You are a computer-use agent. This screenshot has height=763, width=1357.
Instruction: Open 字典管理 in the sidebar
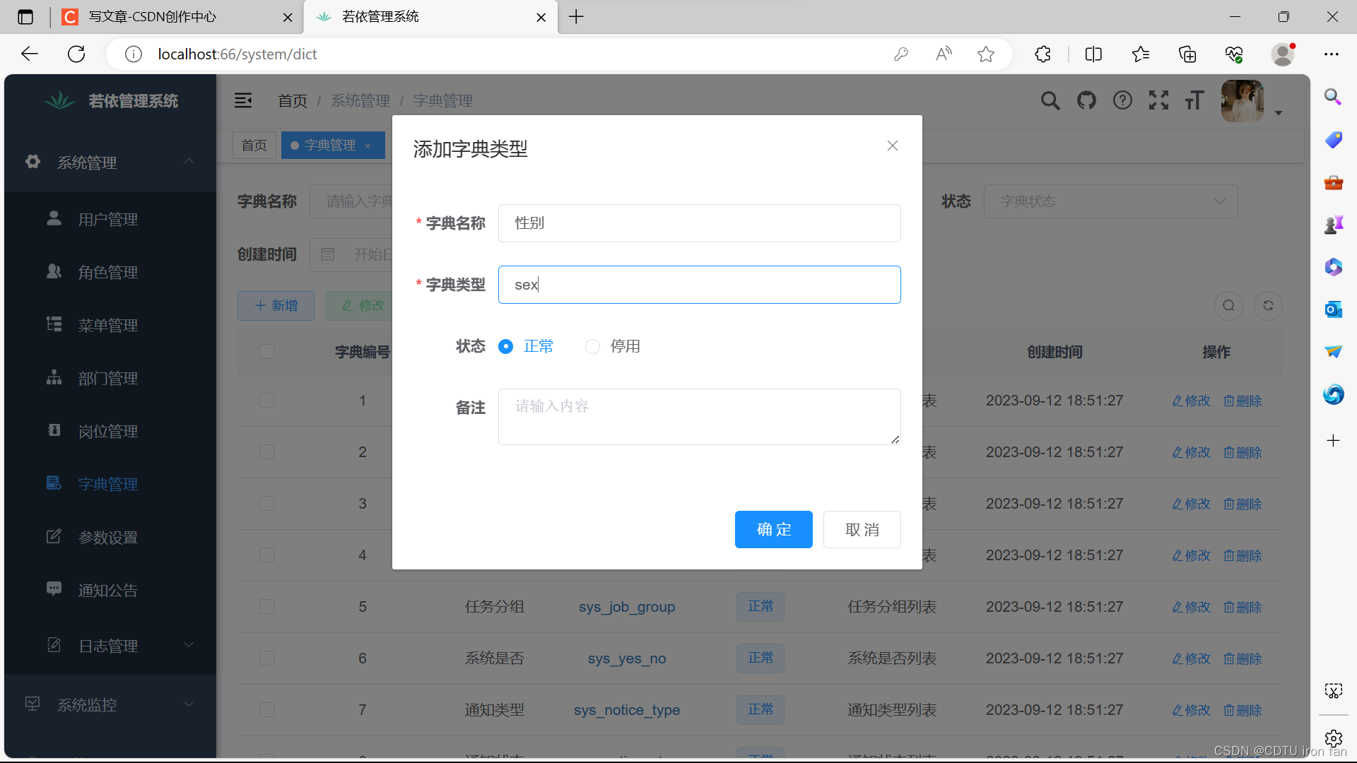tap(110, 484)
